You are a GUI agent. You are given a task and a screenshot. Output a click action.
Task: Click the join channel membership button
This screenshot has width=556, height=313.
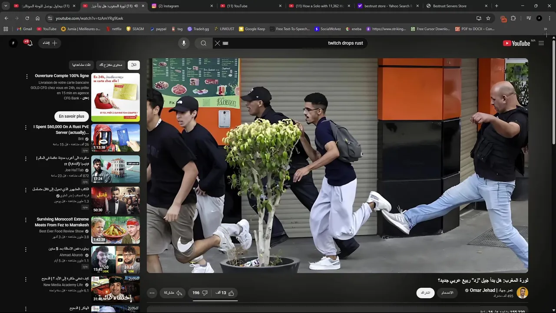tap(447, 293)
